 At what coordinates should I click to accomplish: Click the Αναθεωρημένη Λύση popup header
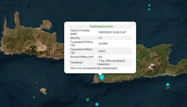click(x=101, y=26)
